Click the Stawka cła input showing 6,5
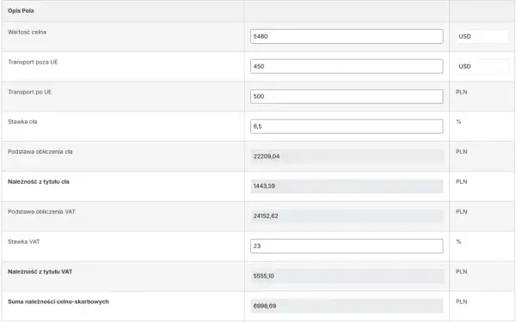 click(x=347, y=126)
